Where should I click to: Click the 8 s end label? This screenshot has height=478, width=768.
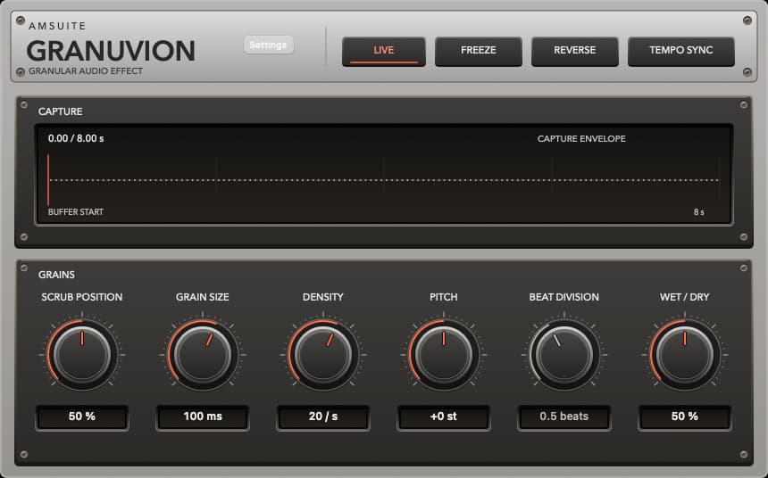pos(699,212)
